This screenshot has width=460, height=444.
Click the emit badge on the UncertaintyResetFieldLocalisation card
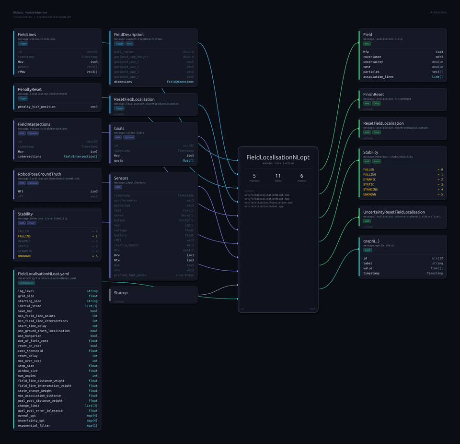click(x=367, y=221)
